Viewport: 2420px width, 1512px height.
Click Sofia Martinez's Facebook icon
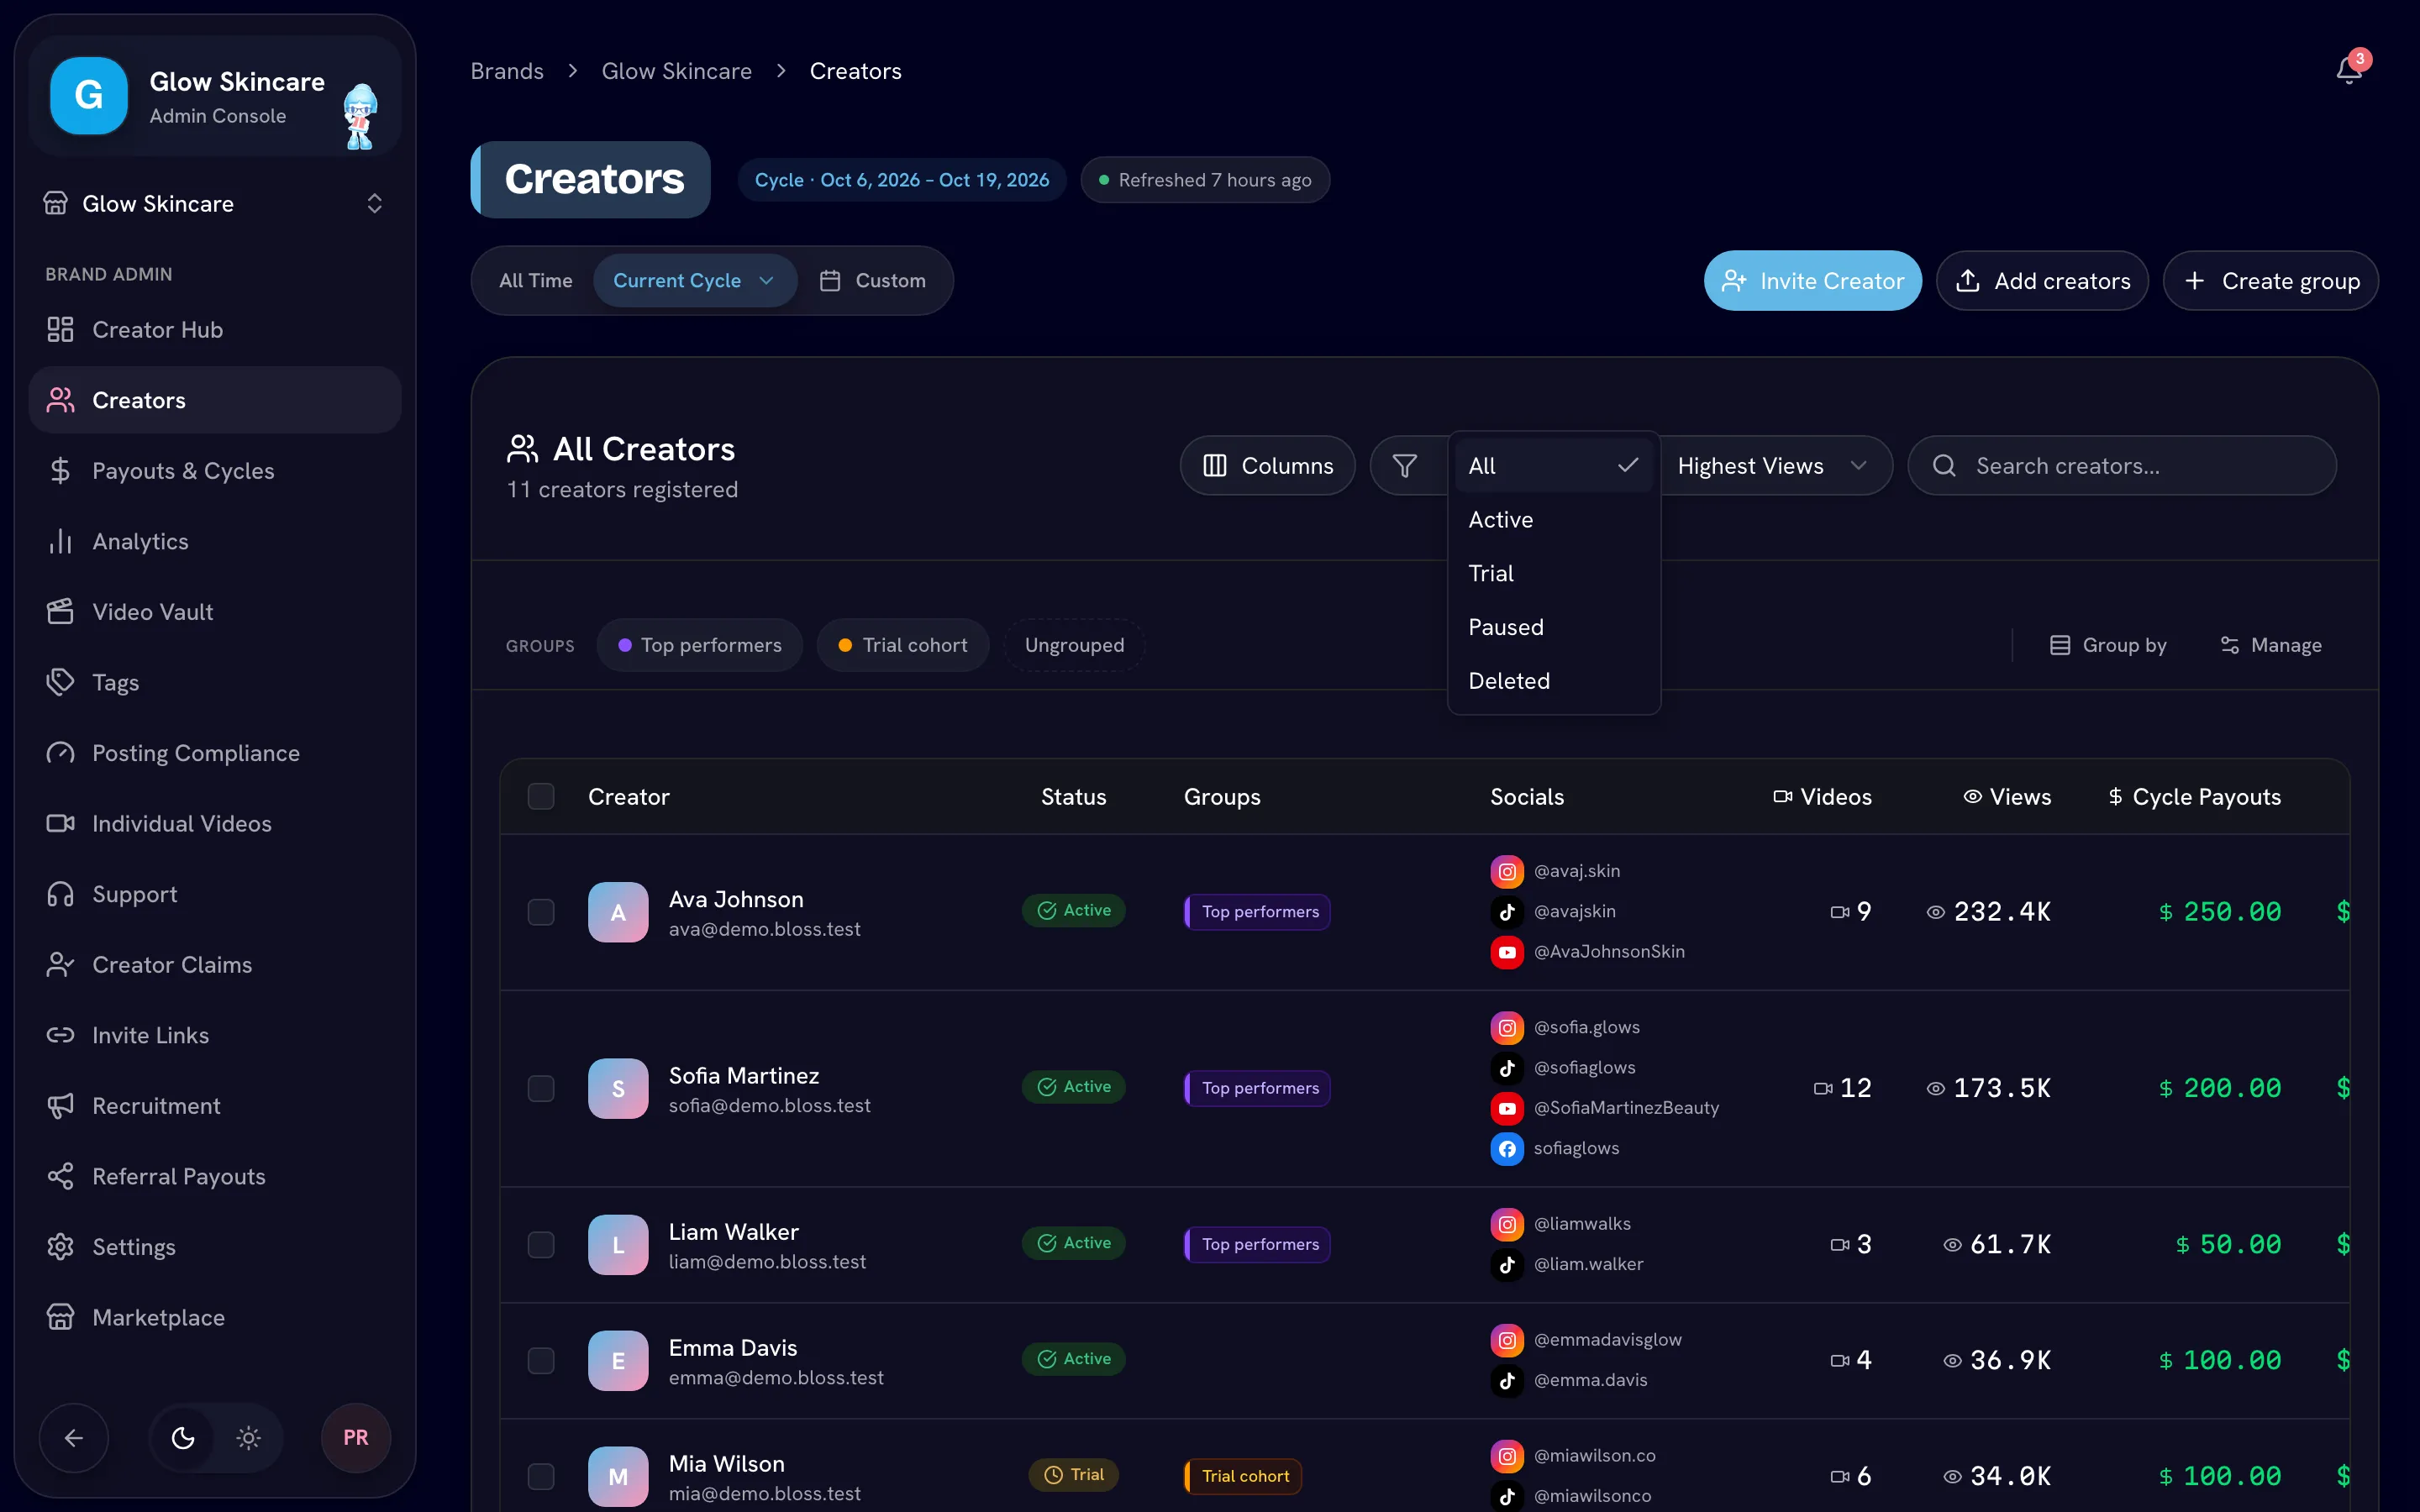1507,1148
